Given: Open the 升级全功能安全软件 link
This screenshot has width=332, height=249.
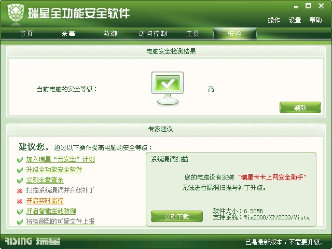Looking at the screenshot, I should pyautogui.click(x=54, y=170).
